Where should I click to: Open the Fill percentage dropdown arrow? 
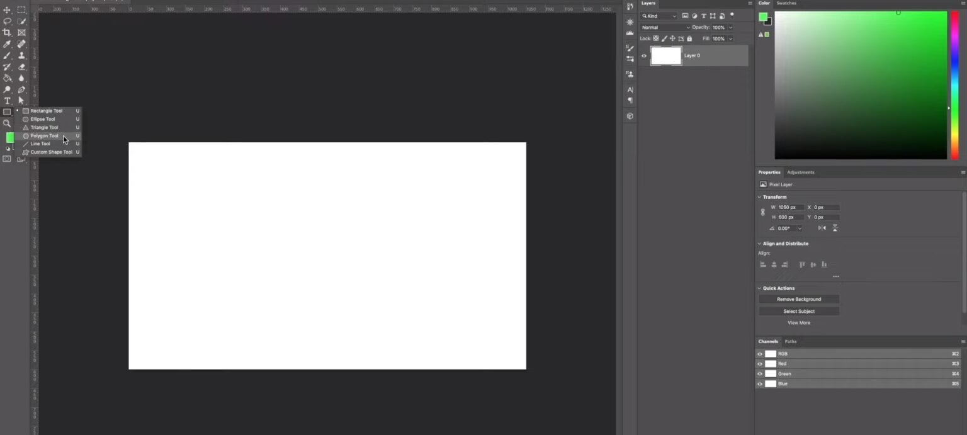click(x=730, y=39)
